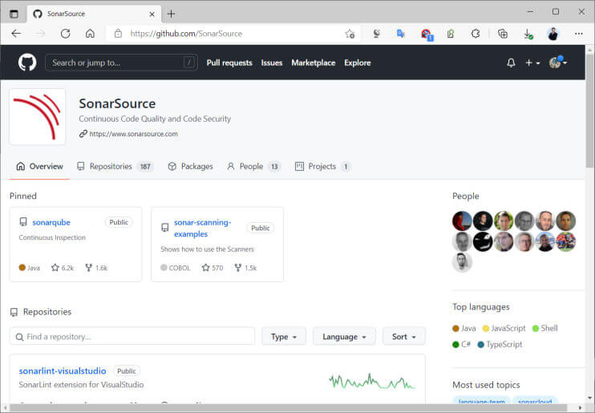The height and width of the screenshot is (413, 595).
Task: Filter by C# top language
Action: tap(461, 344)
